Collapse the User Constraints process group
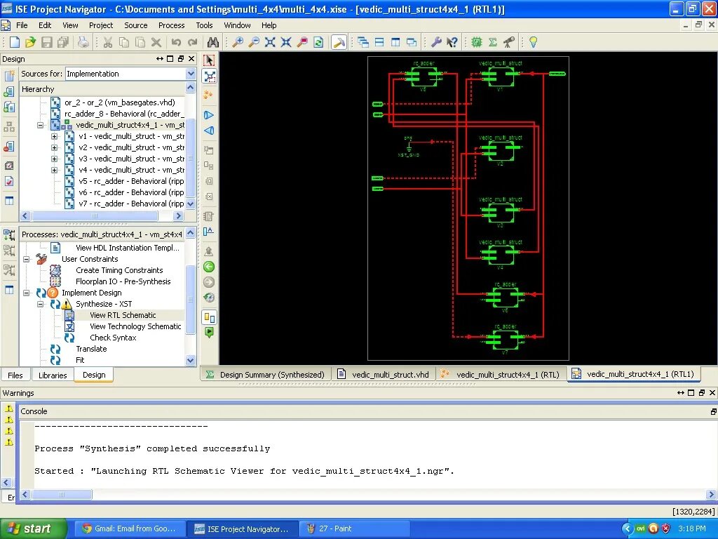This screenshot has width=718, height=539. (x=27, y=259)
